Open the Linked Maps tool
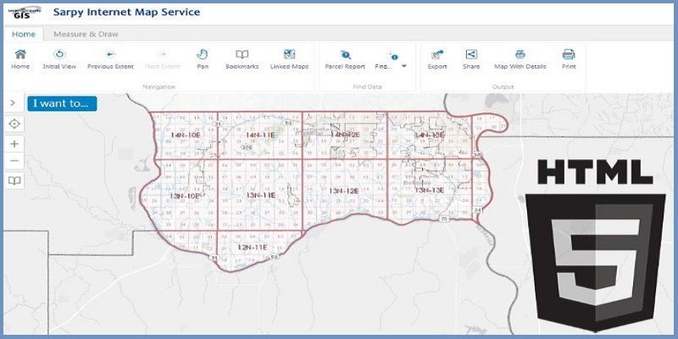 coord(289,54)
